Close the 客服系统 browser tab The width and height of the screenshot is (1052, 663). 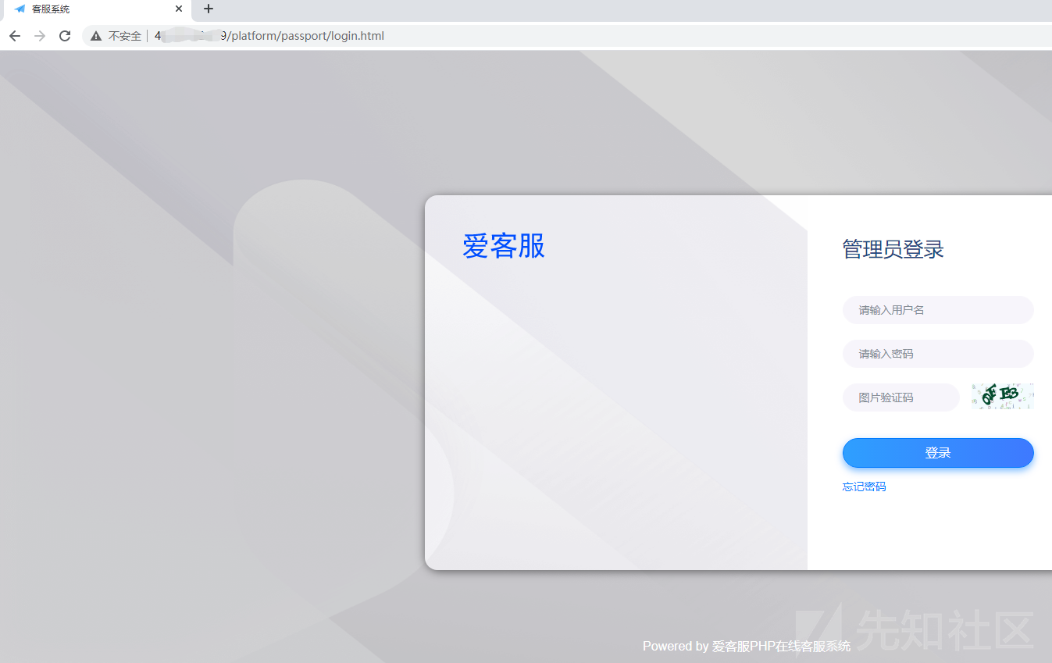(179, 9)
